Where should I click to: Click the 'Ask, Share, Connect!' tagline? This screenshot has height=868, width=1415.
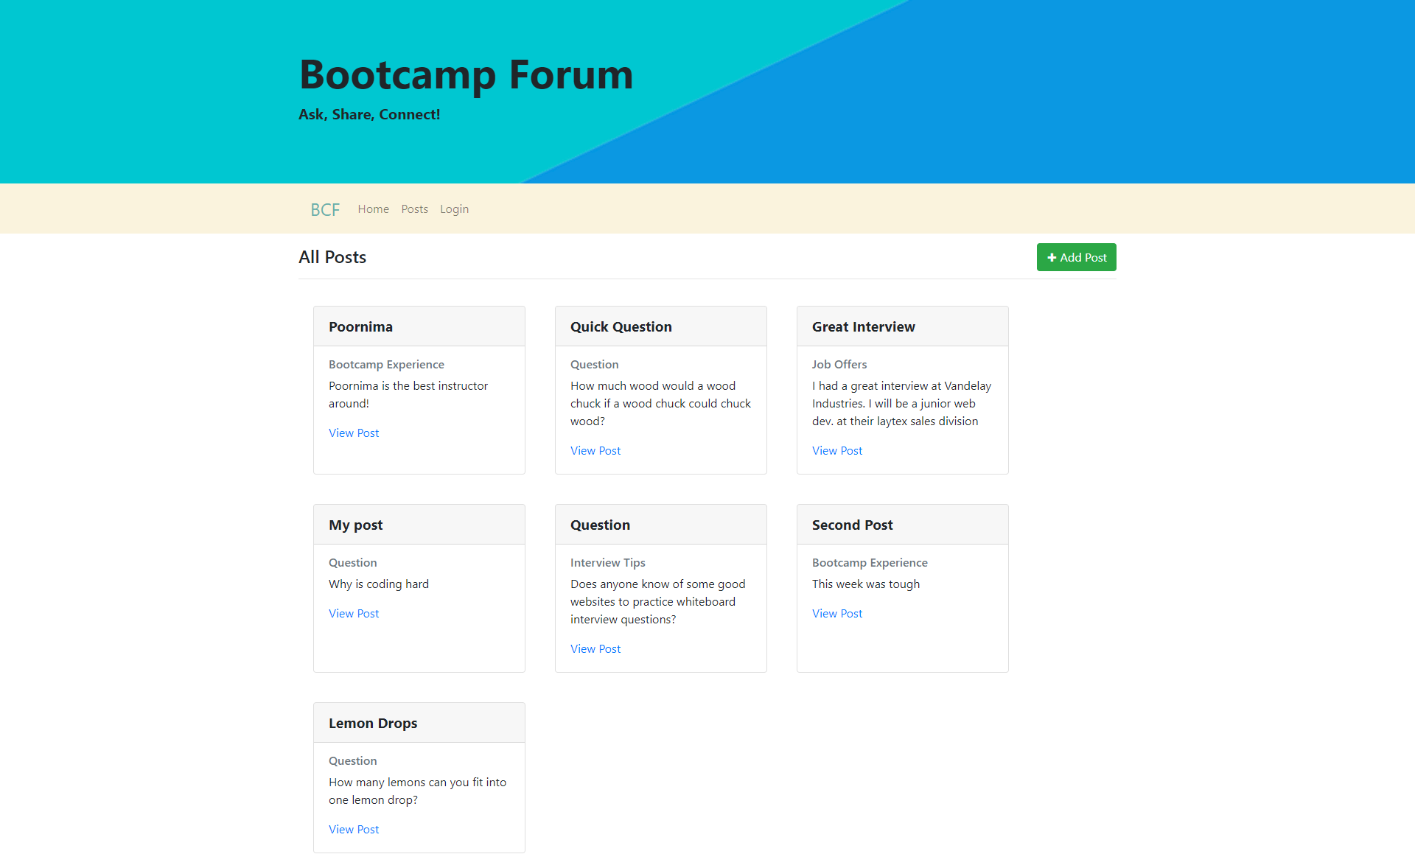pyautogui.click(x=369, y=114)
